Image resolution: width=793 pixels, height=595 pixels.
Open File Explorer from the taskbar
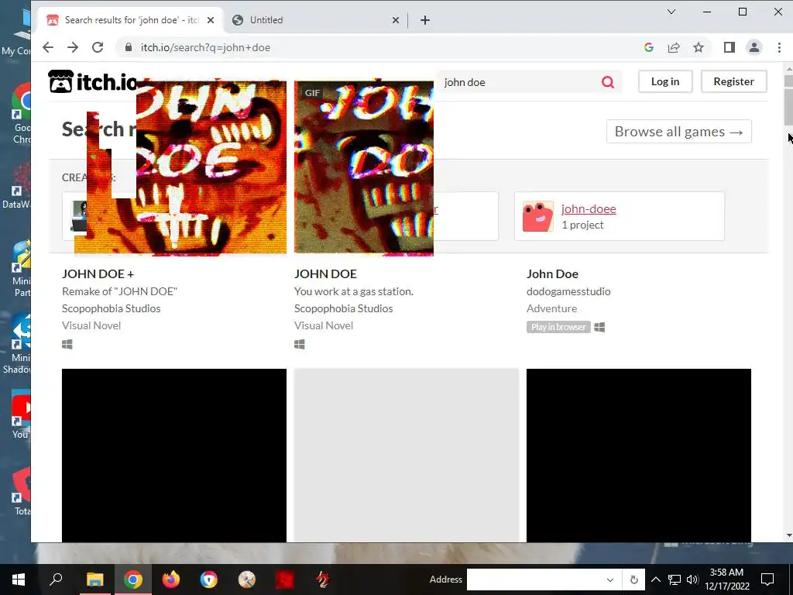[x=94, y=580]
